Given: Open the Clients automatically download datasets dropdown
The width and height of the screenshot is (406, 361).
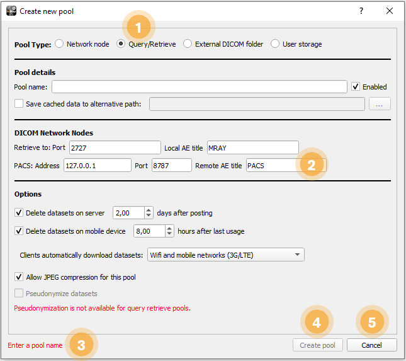Looking at the screenshot, I should (226, 255).
